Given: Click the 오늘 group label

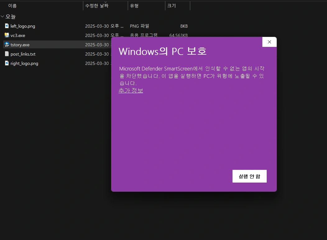Looking at the screenshot, I should tap(11, 16).
